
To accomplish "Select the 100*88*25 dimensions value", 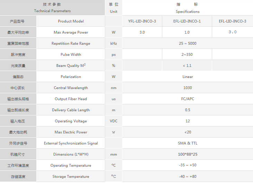I will 188,154.
